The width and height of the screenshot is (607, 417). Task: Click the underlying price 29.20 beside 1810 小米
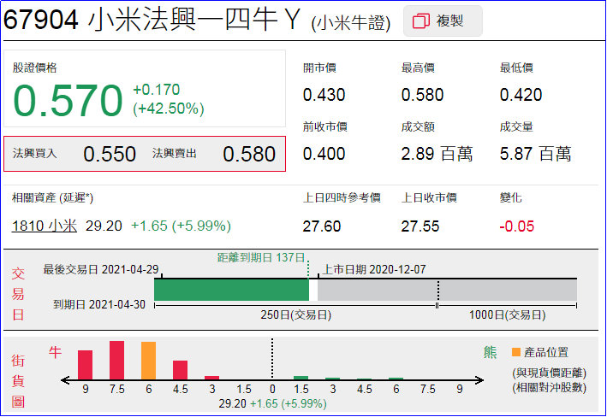pos(104,226)
